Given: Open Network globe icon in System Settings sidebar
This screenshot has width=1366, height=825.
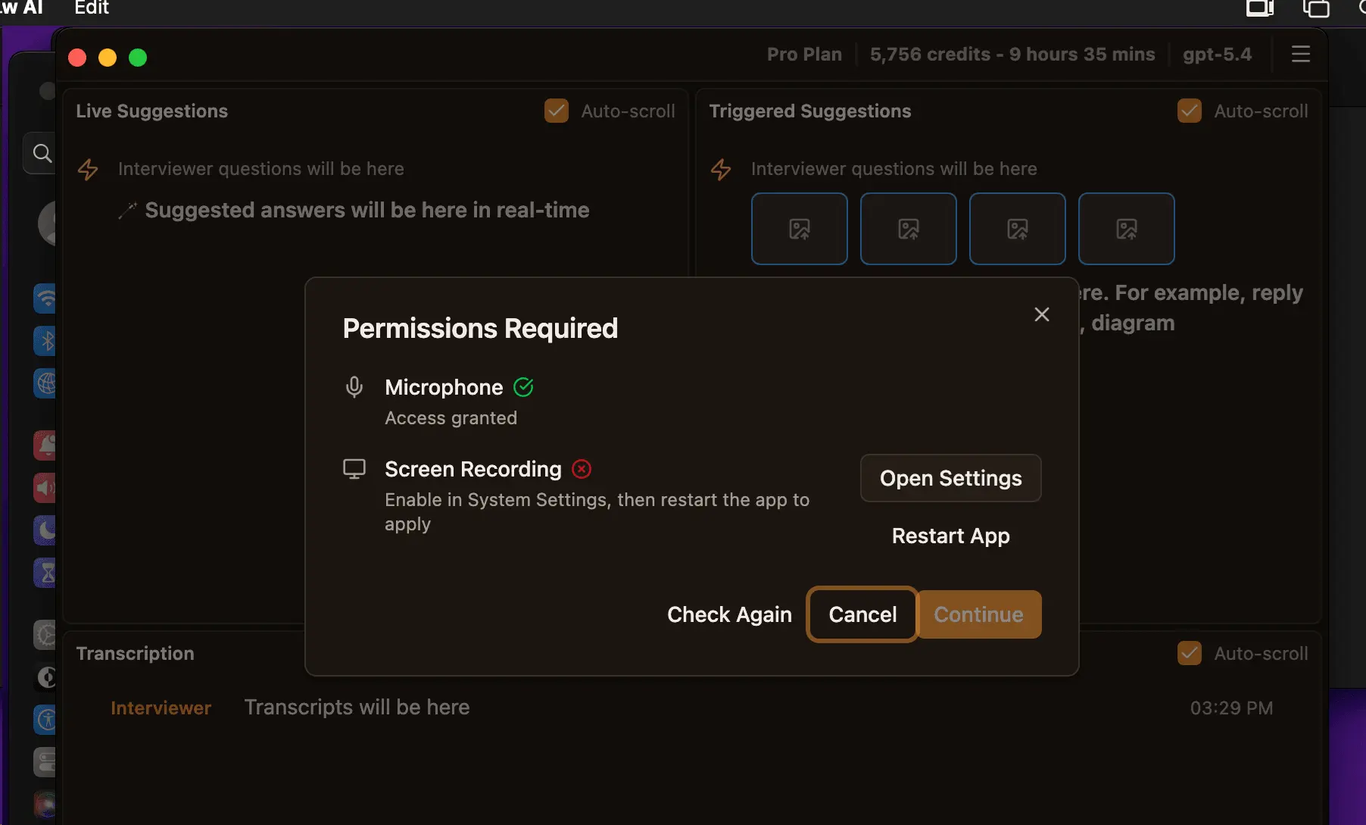Looking at the screenshot, I should tap(45, 383).
